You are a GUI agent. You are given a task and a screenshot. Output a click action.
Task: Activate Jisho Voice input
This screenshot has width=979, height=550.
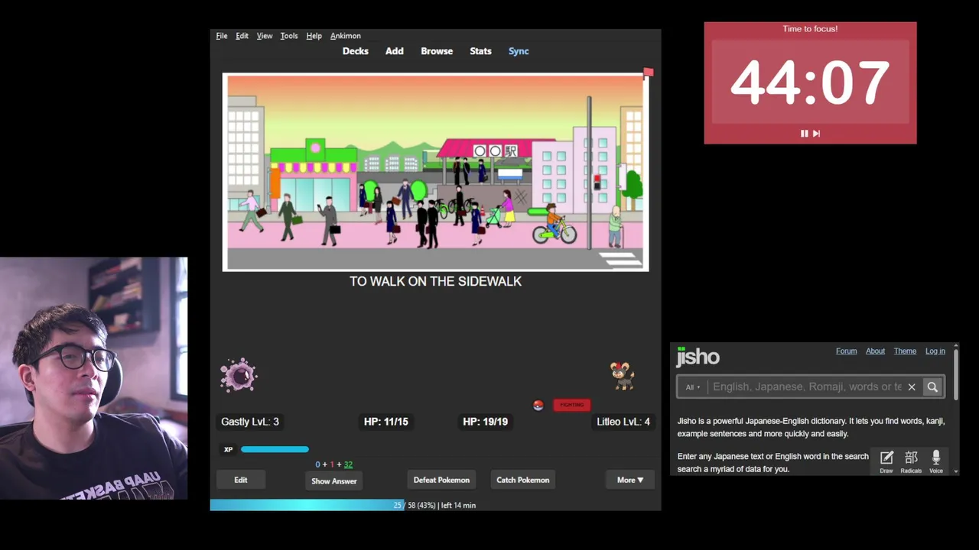[936, 461]
